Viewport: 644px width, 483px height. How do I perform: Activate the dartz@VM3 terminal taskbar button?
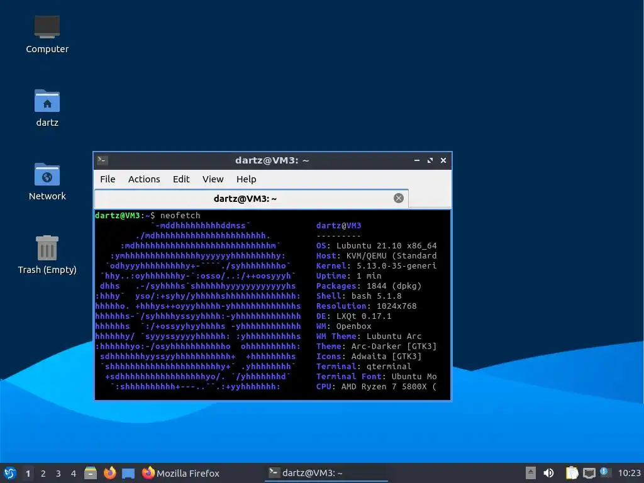[326, 473]
